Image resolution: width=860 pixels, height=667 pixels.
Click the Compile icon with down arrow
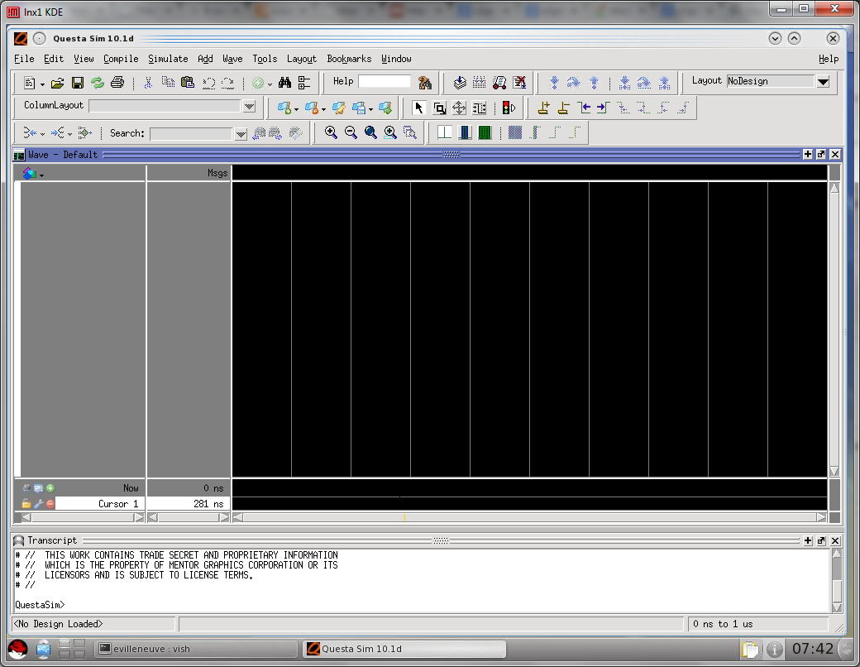point(460,83)
